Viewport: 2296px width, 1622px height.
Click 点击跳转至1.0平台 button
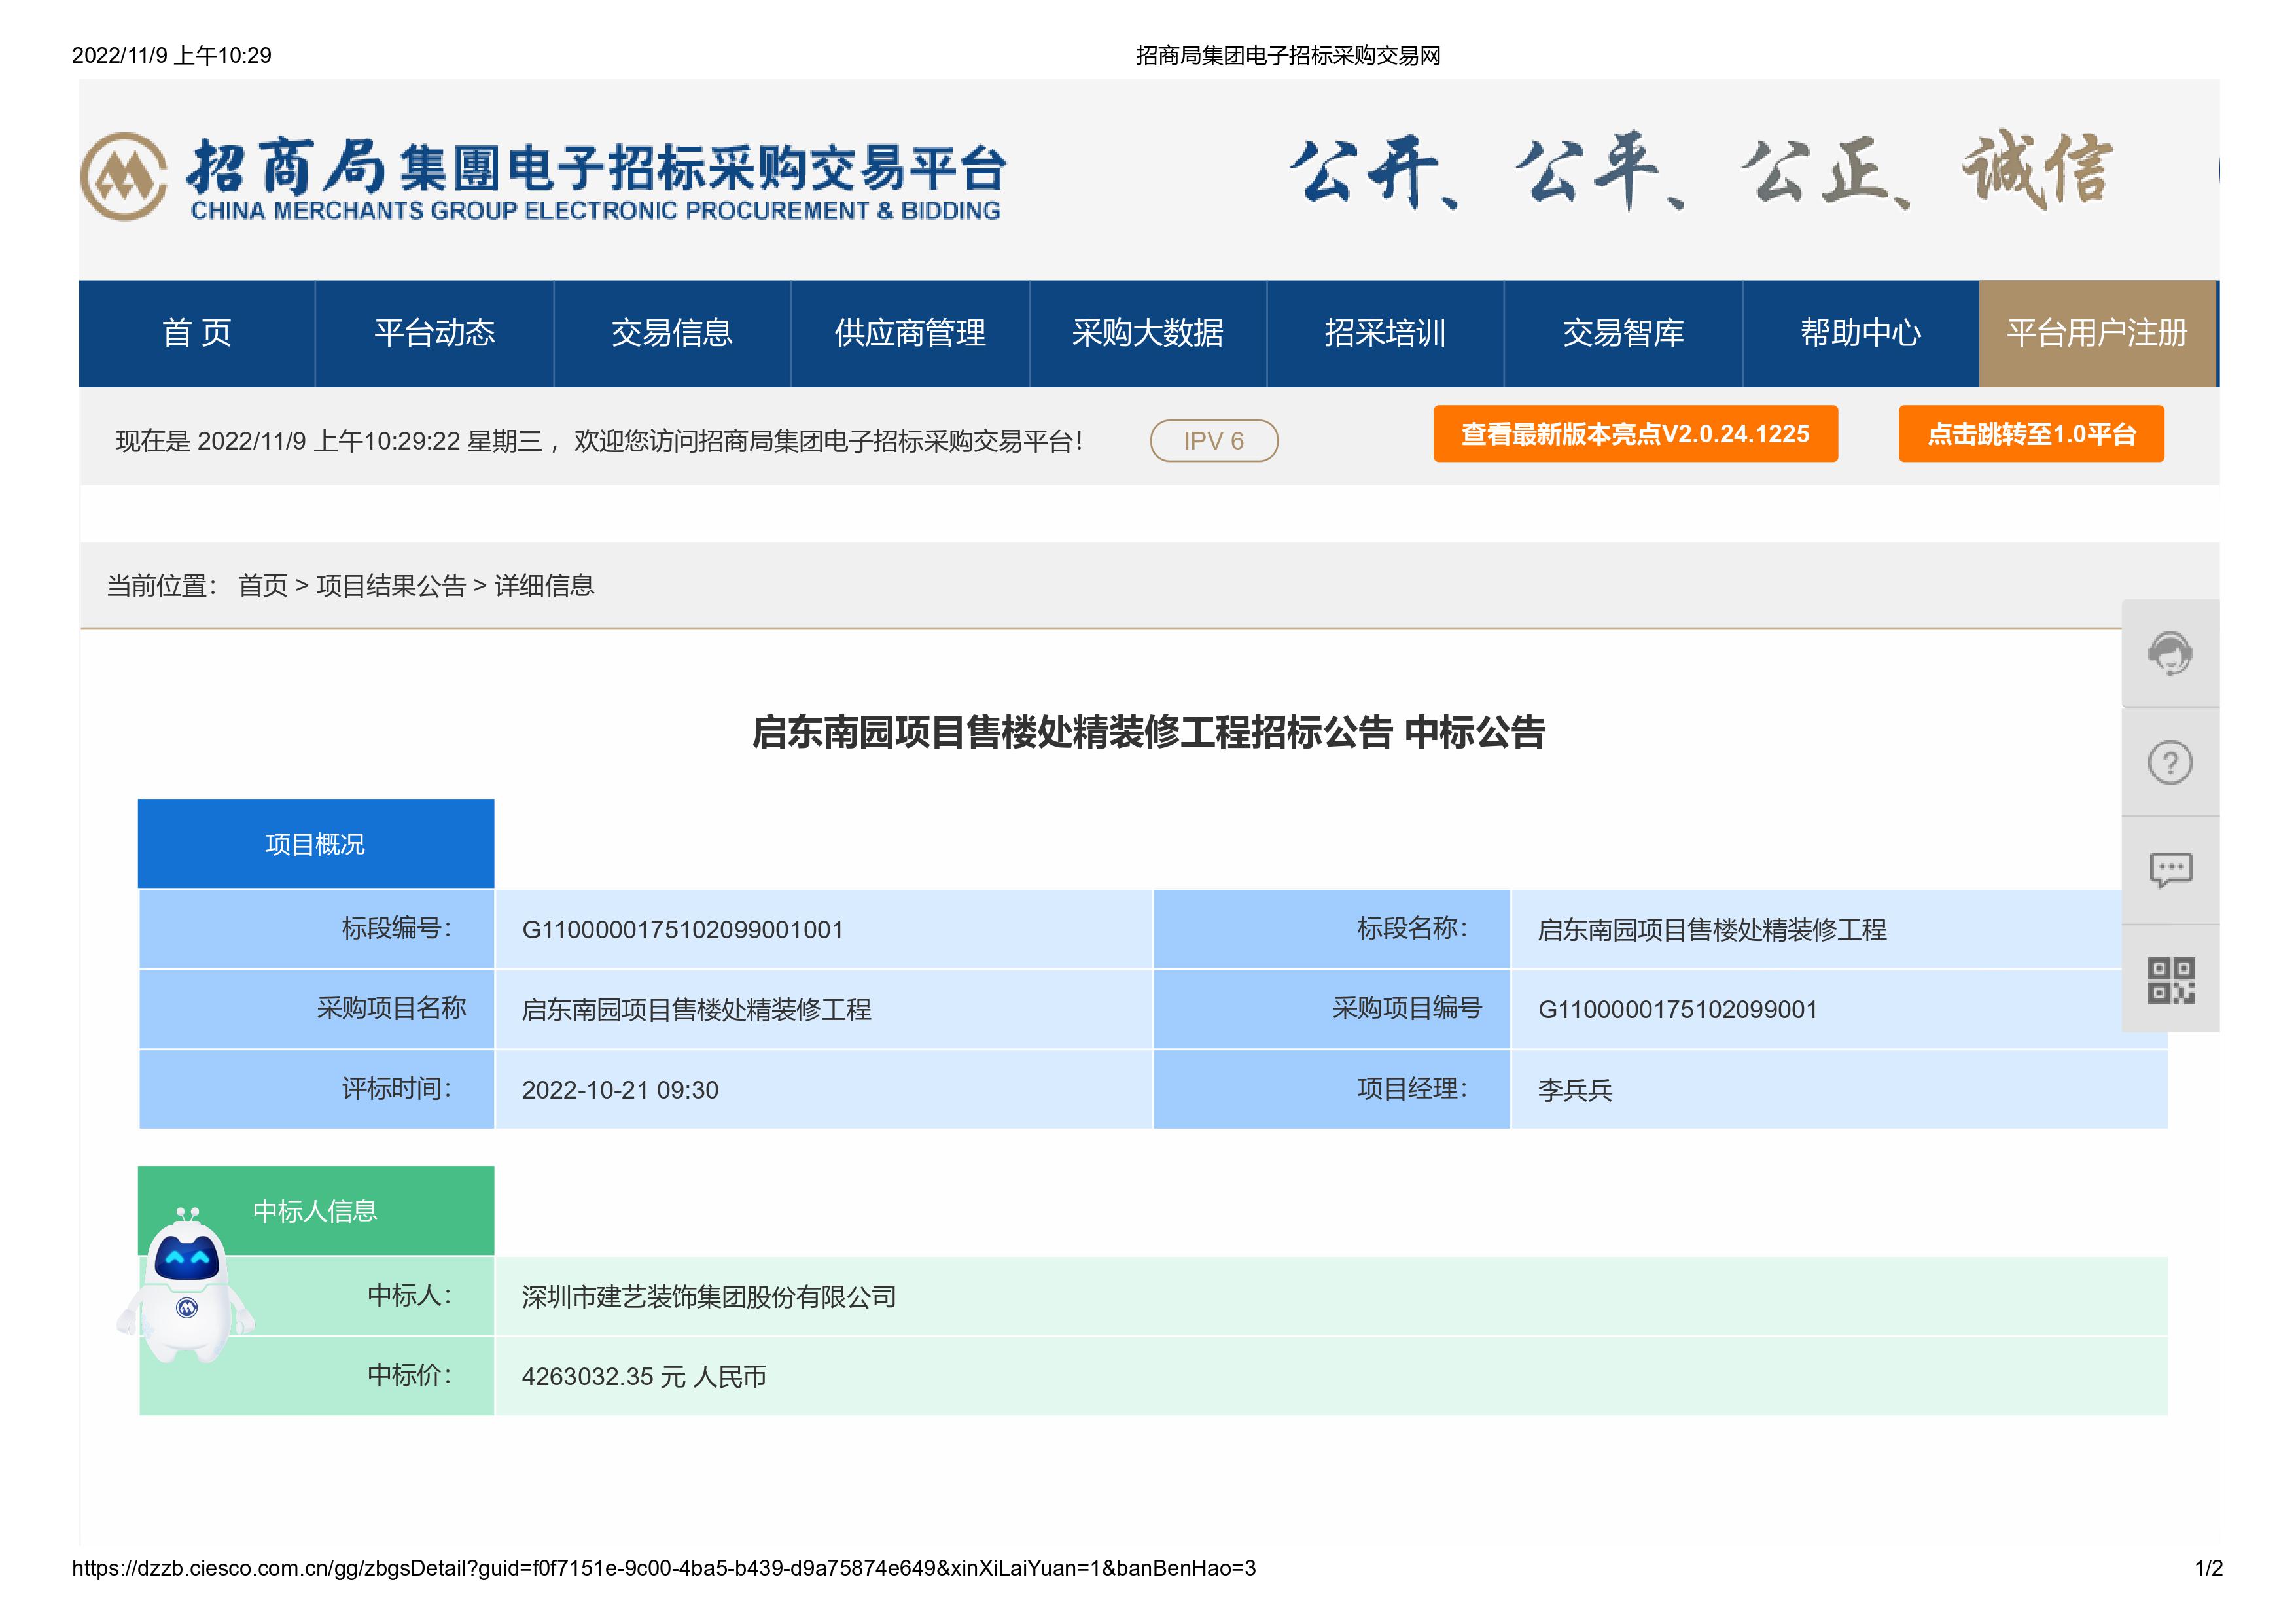click(x=2031, y=434)
